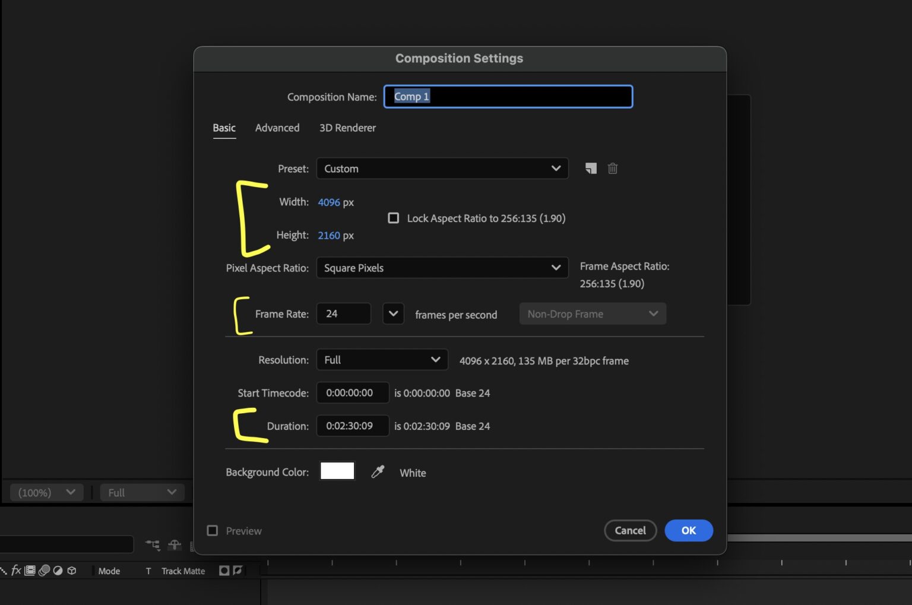
Task: Click the Mode column header
Action: tap(109, 571)
